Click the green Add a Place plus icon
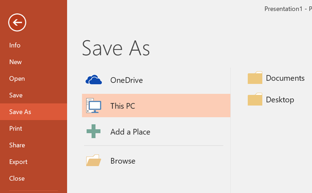This screenshot has height=193, width=312. 94,131
